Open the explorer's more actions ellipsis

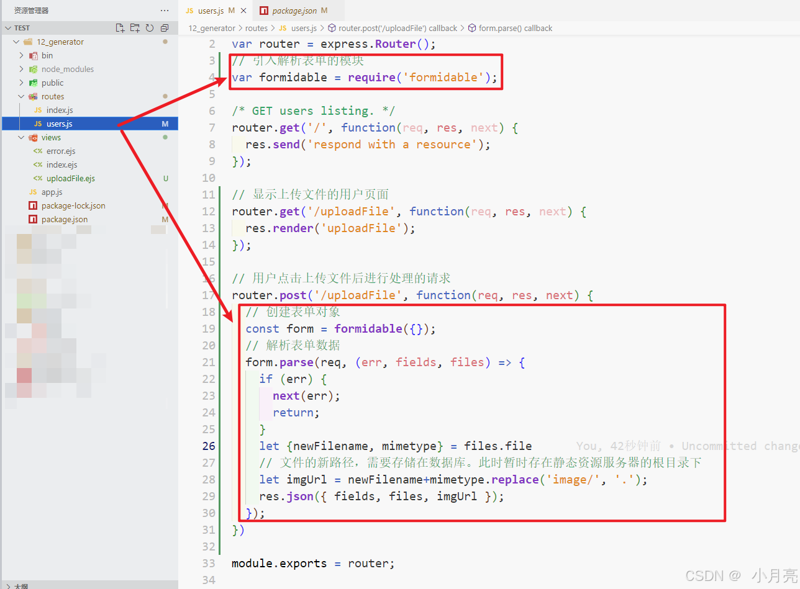tap(165, 11)
